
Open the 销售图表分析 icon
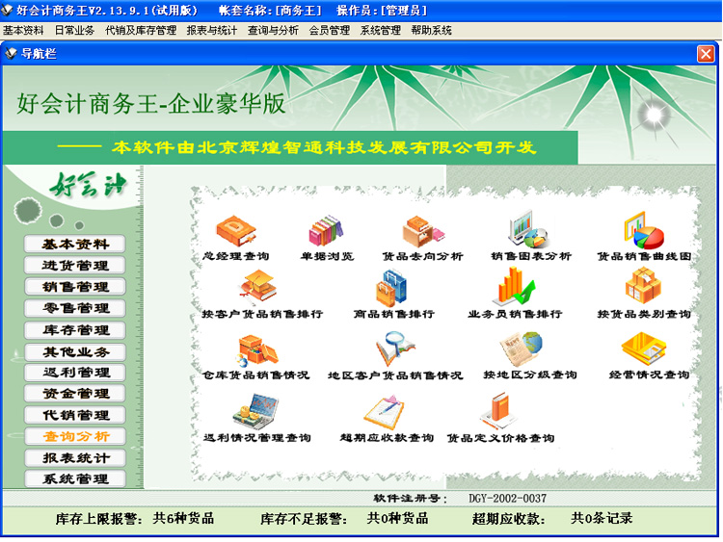pyautogui.click(x=529, y=230)
